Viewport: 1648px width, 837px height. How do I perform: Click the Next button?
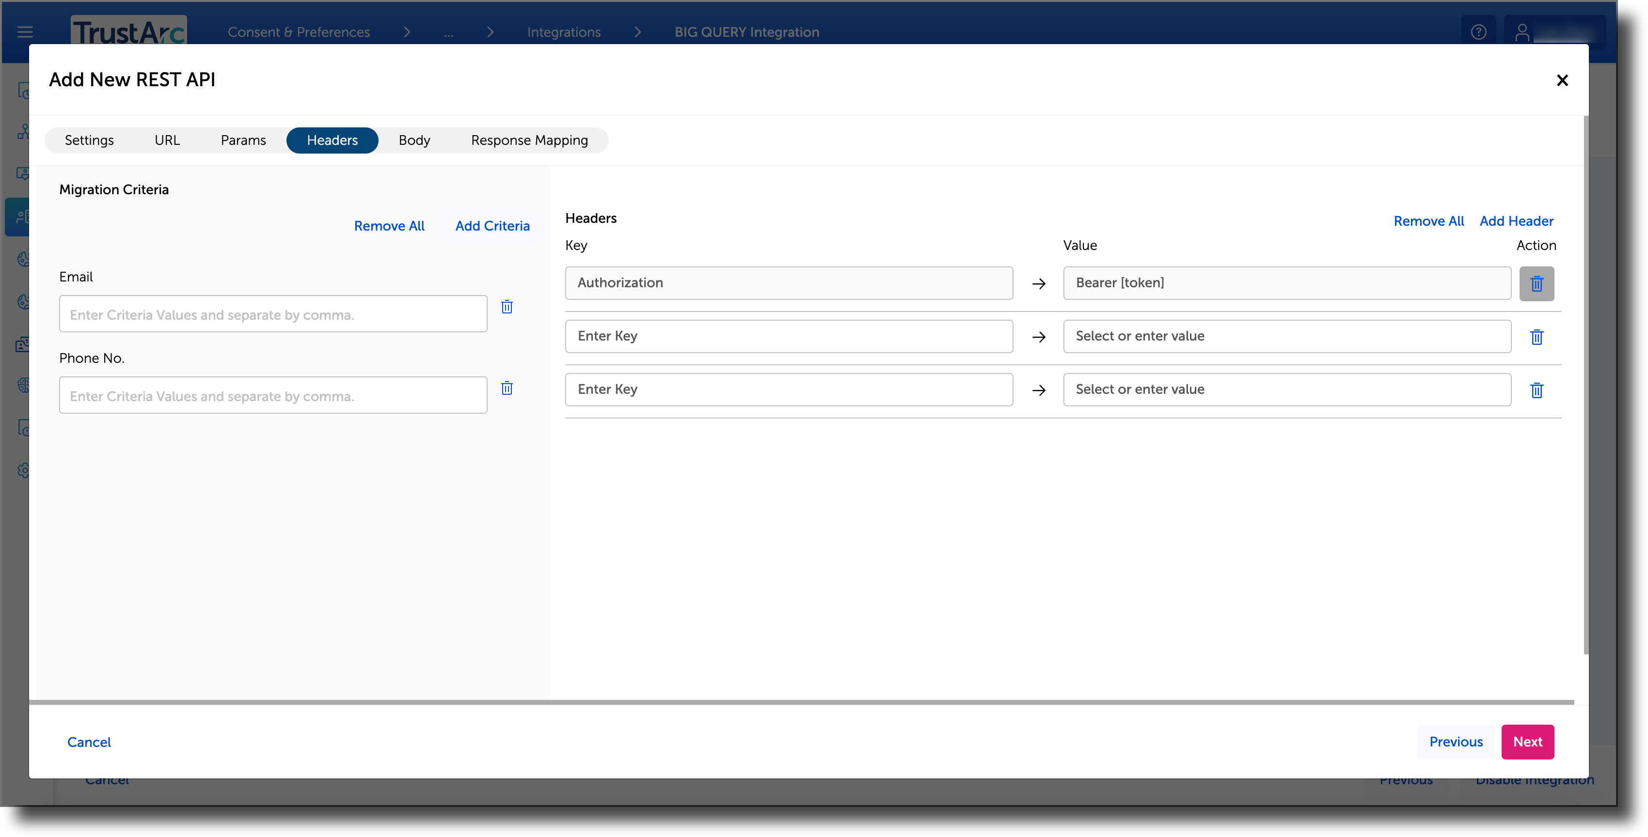pyautogui.click(x=1528, y=742)
